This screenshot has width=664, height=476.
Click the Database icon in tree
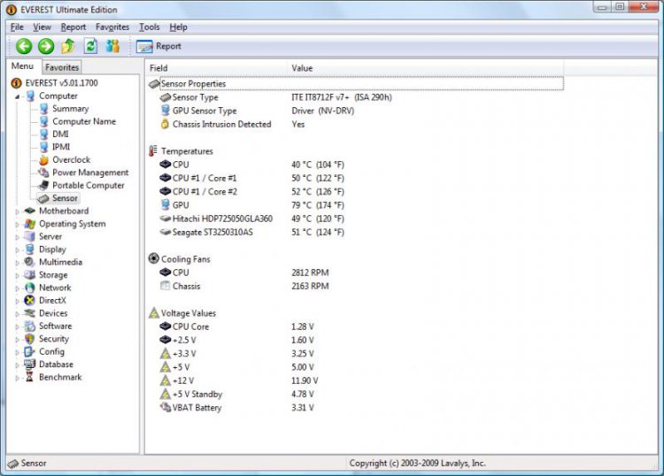[29, 365]
